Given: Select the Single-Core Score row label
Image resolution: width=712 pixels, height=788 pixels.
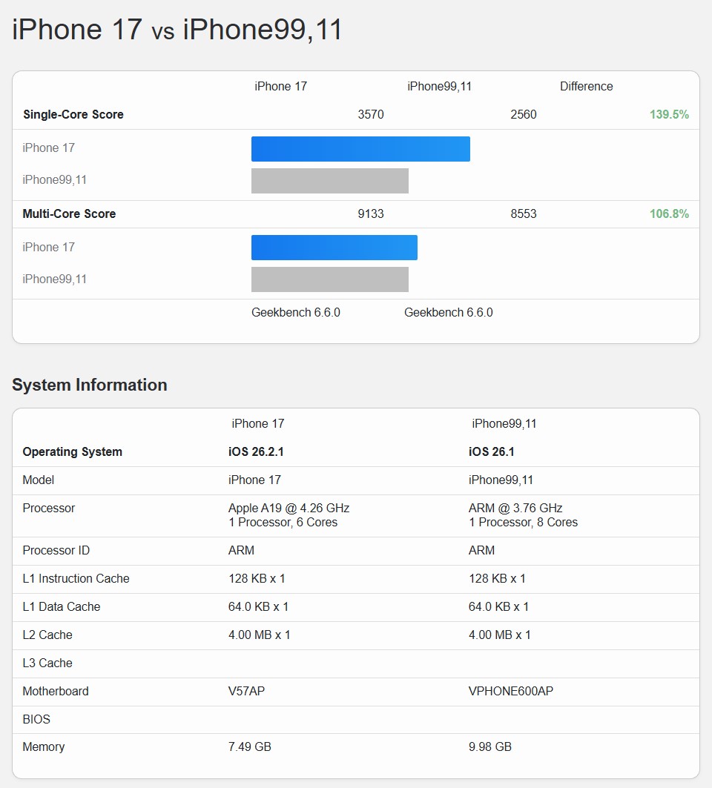Looking at the screenshot, I should point(73,115).
